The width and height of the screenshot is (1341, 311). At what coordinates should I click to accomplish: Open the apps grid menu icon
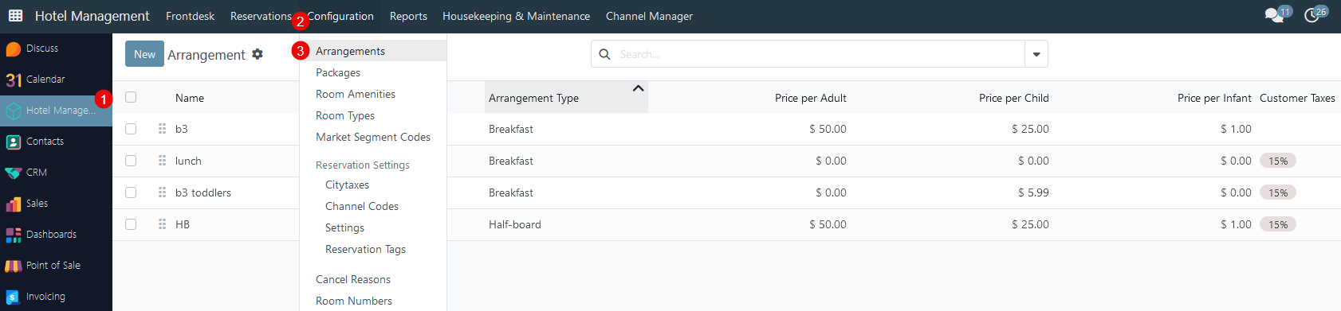(x=15, y=16)
